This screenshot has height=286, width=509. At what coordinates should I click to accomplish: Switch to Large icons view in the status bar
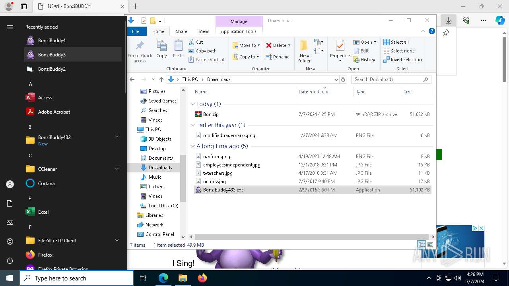point(430,245)
